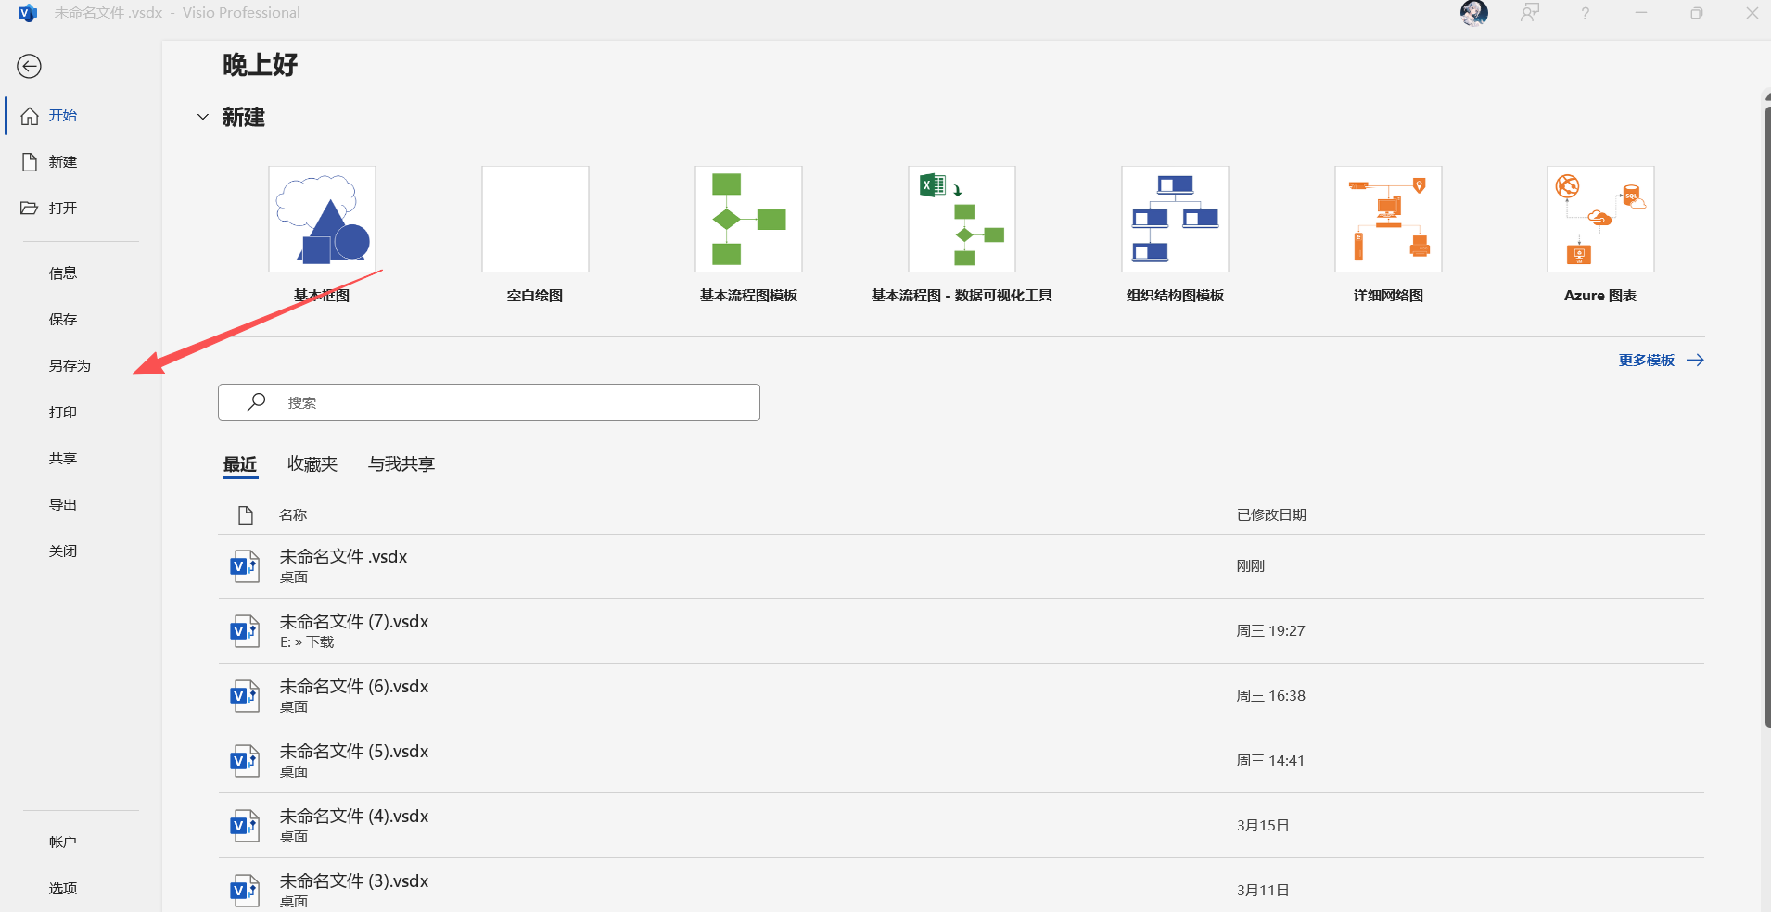Select the blank drawing (空白绘图) template

[x=535, y=220]
